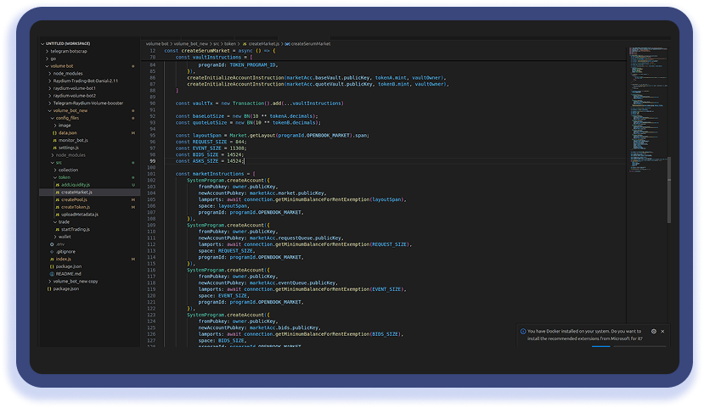Collapse the token folder

tap(65, 177)
